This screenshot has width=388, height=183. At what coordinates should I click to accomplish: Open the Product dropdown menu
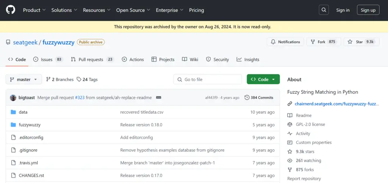34,10
